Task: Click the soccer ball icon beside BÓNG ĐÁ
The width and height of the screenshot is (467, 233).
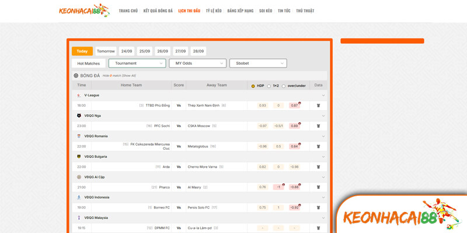Action: click(x=76, y=75)
